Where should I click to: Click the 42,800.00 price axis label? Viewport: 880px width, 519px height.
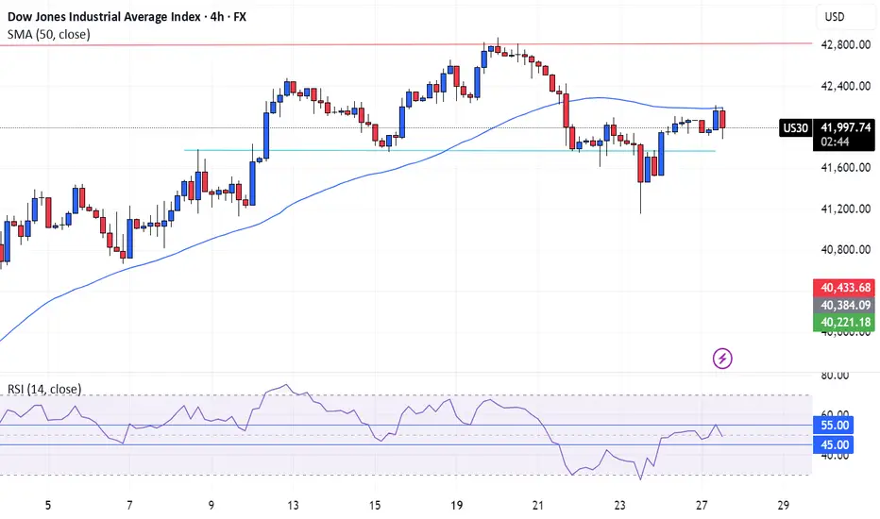click(846, 45)
